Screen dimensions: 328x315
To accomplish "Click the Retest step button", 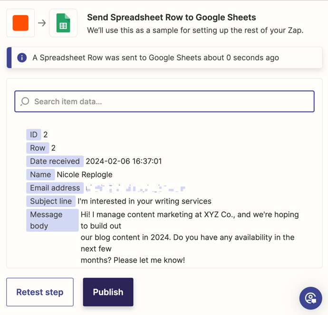I will coord(40,292).
